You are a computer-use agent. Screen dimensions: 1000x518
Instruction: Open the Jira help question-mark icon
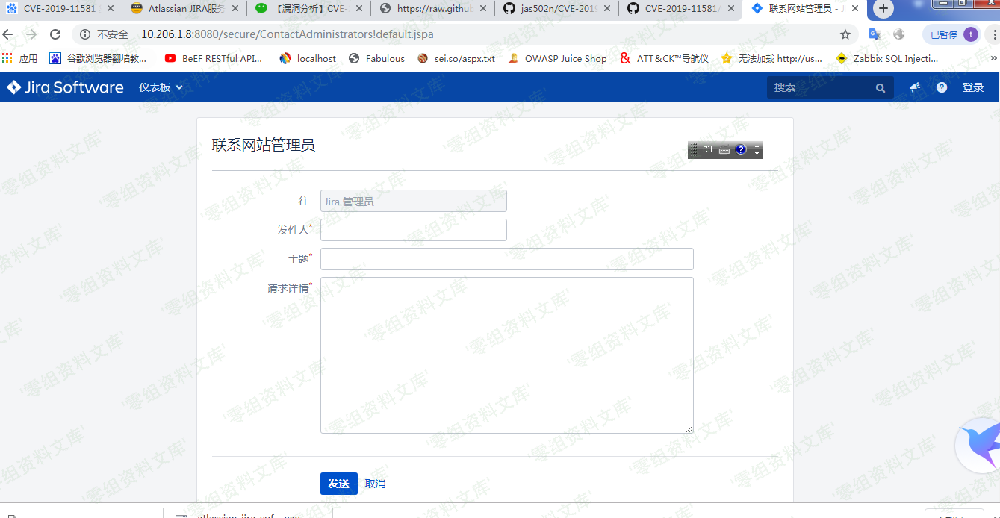[942, 87]
